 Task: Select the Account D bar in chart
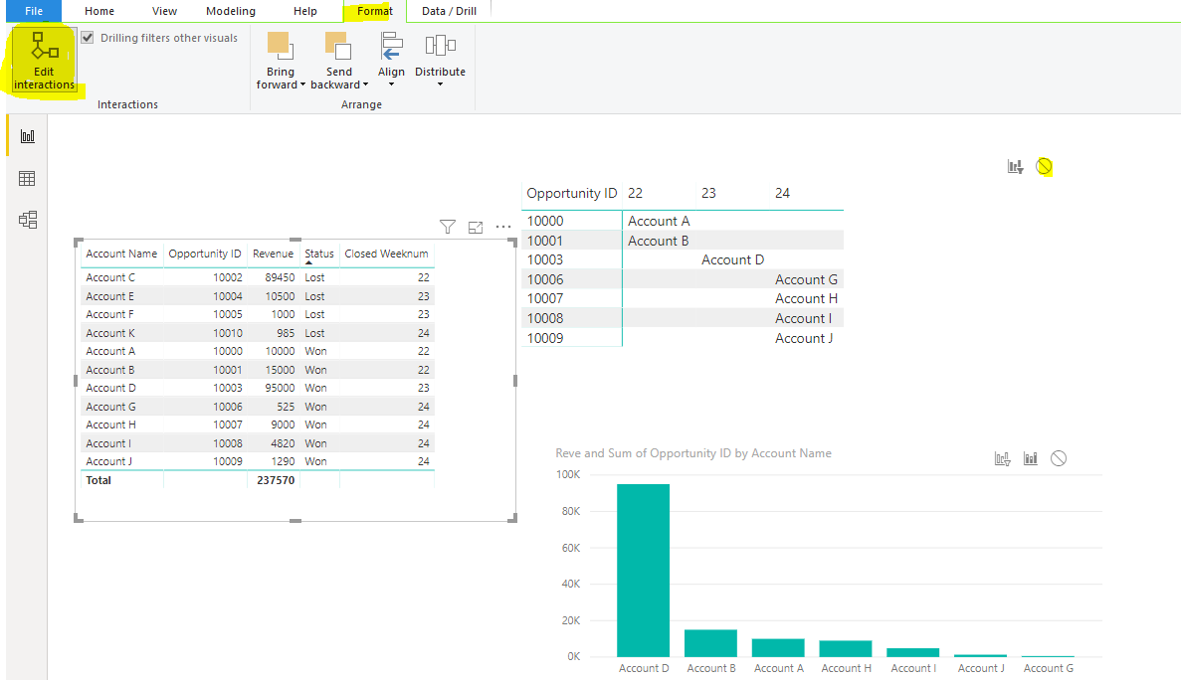point(643,571)
